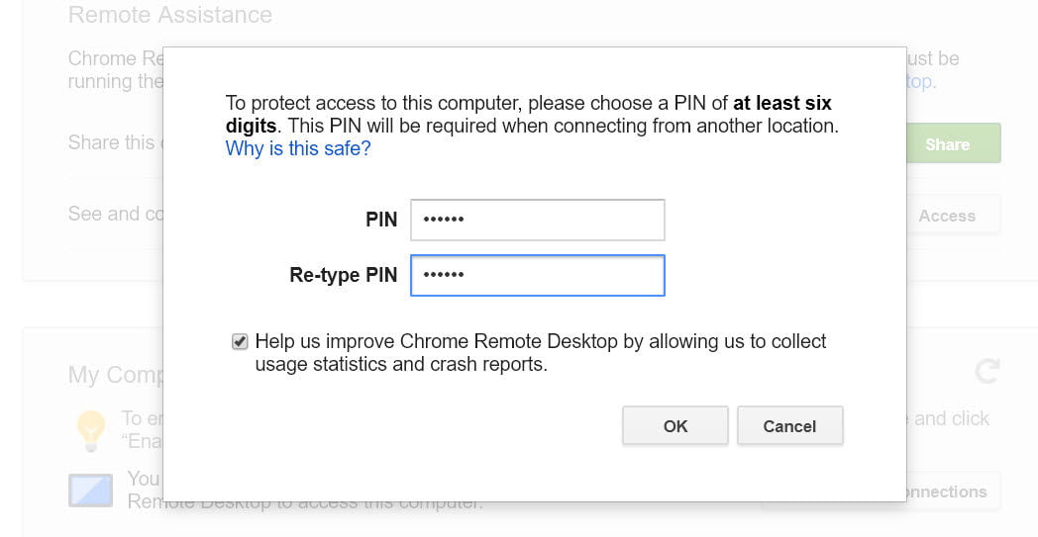
Task: Dismiss the dialog with Cancel
Action: click(789, 426)
